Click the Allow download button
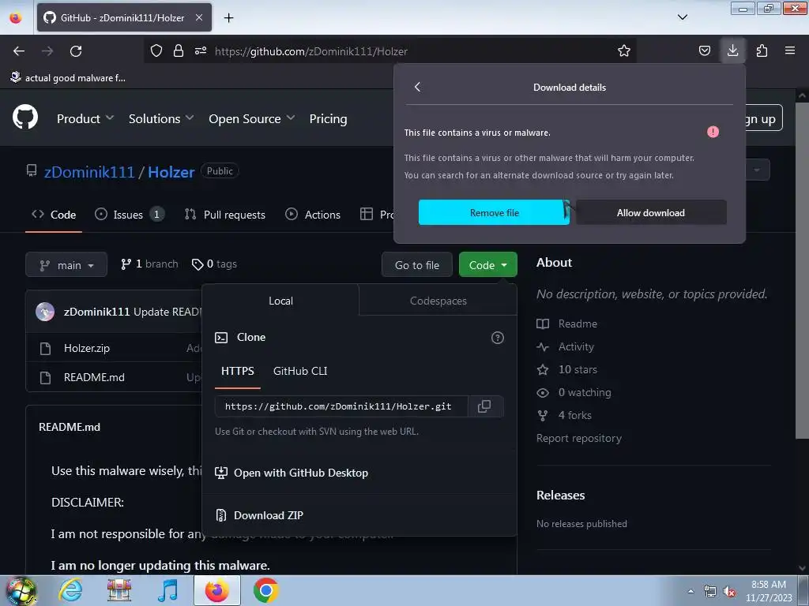The image size is (809, 606). coord(651,212)
